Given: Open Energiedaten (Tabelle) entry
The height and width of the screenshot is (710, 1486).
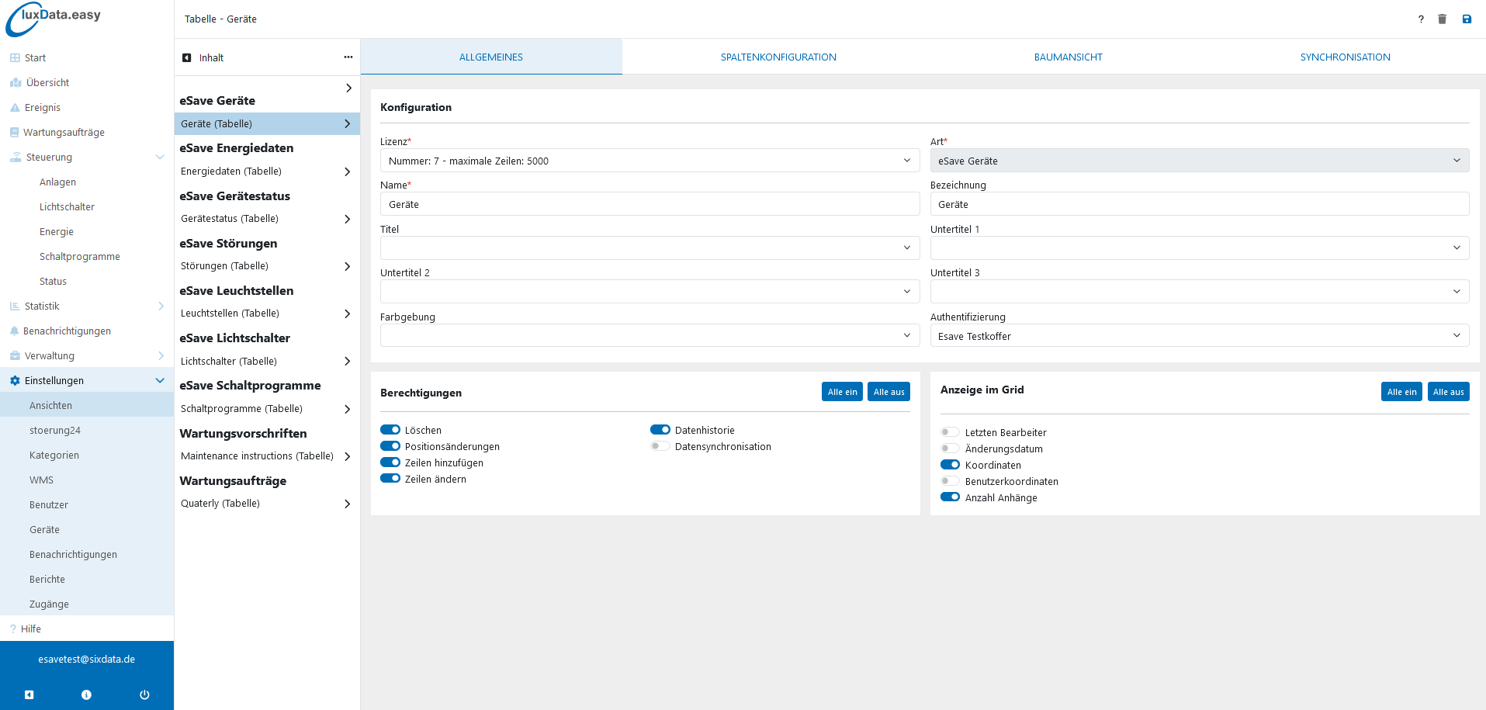Looking at the screenshot, I should 267,171.
